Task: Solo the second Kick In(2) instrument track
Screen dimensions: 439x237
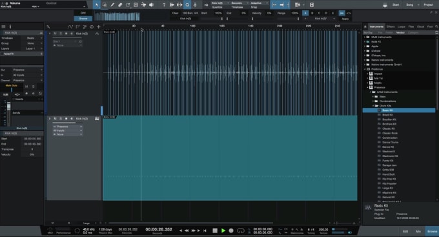Action: pyautogui.click(x=61, y=119)
